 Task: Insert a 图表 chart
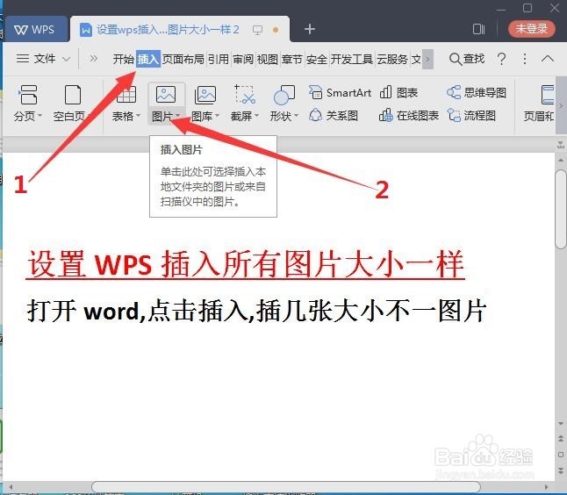tap(398, 92)
